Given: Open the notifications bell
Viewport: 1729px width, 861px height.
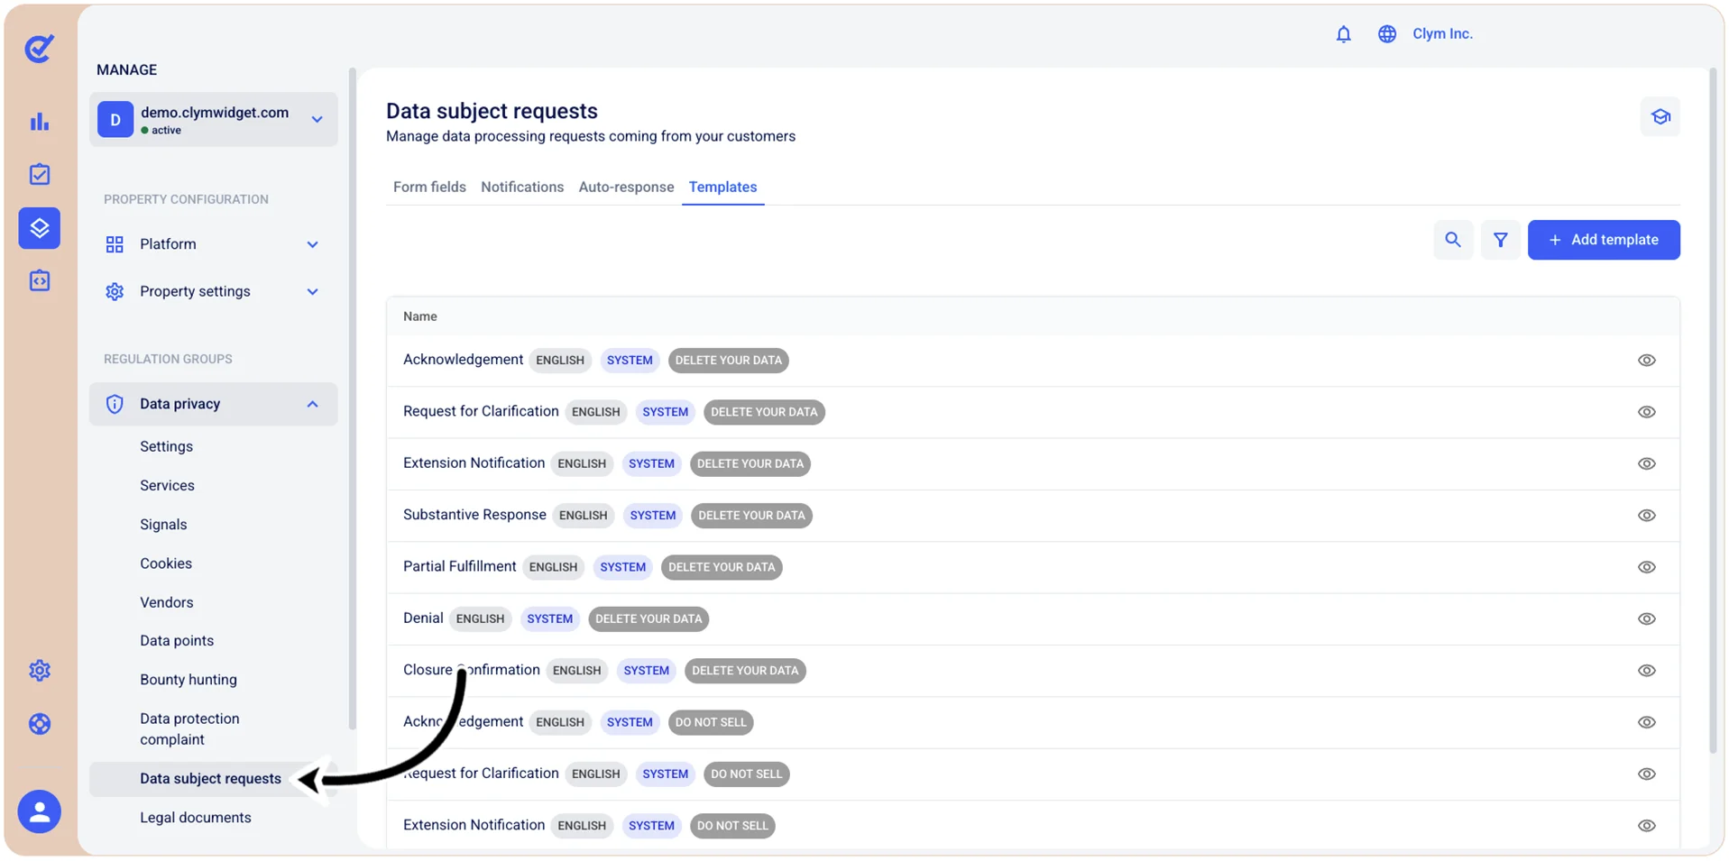Looking at the screenshot, I should click(1343, 34).
